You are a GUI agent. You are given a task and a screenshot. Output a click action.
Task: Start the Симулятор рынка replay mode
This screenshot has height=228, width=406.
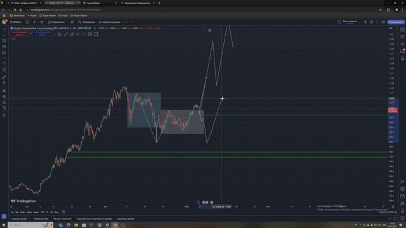pyautogui.click(x=109, y=22)
